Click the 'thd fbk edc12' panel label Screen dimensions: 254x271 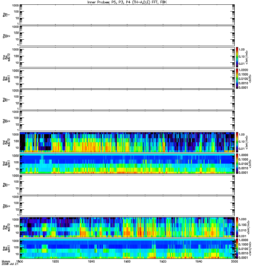pyautogui.click(x=6, y=142)
